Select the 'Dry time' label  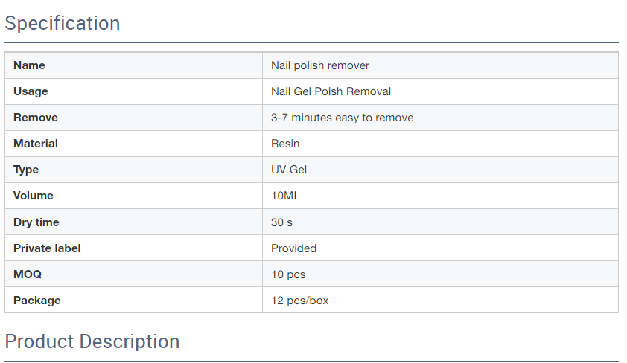36,222
